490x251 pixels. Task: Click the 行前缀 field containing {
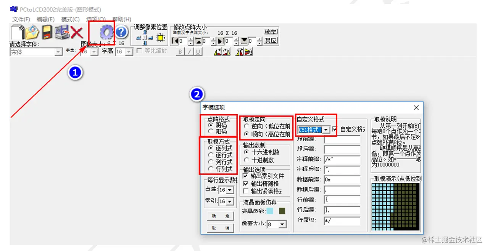[x=342, y=200]
